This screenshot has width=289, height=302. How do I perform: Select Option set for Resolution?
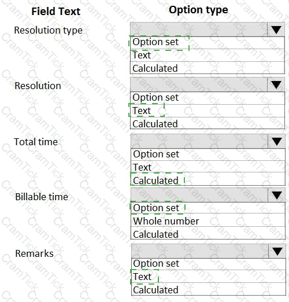[x=208, y=98]
